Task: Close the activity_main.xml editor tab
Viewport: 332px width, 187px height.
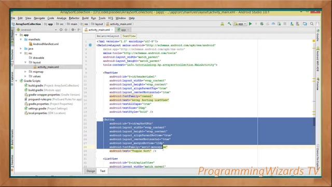Action: [113, 30]
